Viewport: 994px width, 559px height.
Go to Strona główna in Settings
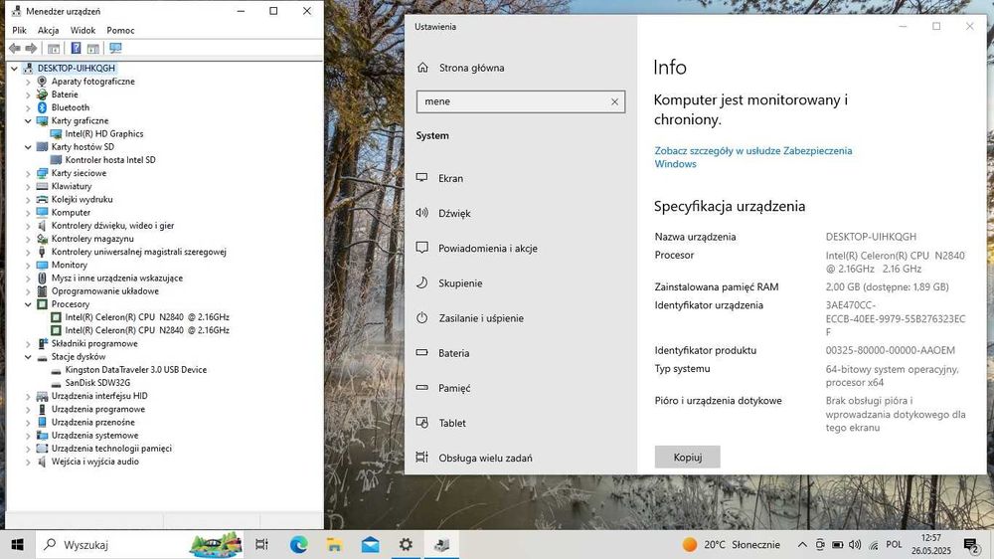tap(471, 68)
